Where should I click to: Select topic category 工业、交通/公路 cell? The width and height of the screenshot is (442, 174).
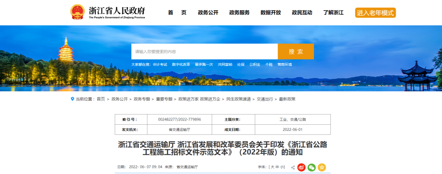point(293,119)
